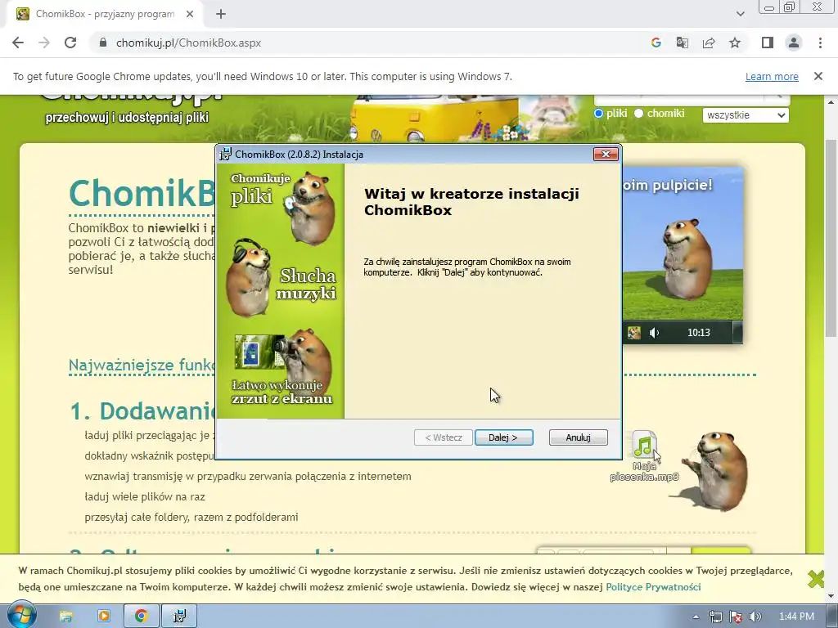
Task: Click the Polityce Prywatności link
Action: click(x=653, y=587)
